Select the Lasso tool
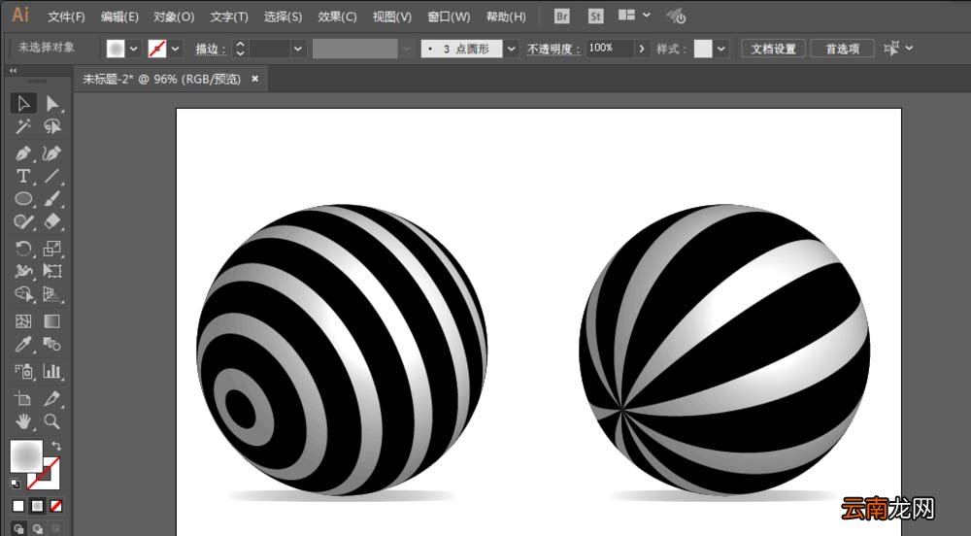This screenshot has height=536, width=971. click(x=52, y=127)
